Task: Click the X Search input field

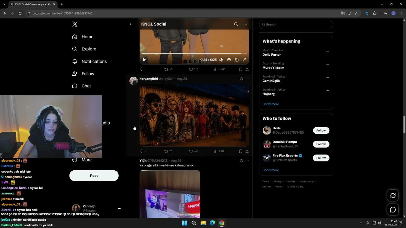Action: point(296,24)
